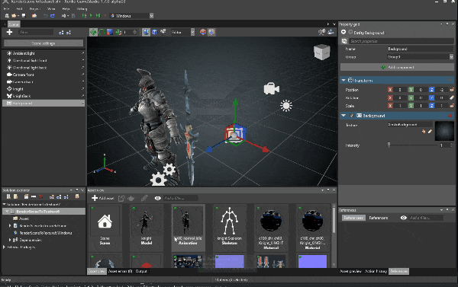Switch to the Action history tab
Screen dimensions: 458x287
coord(376,271)
